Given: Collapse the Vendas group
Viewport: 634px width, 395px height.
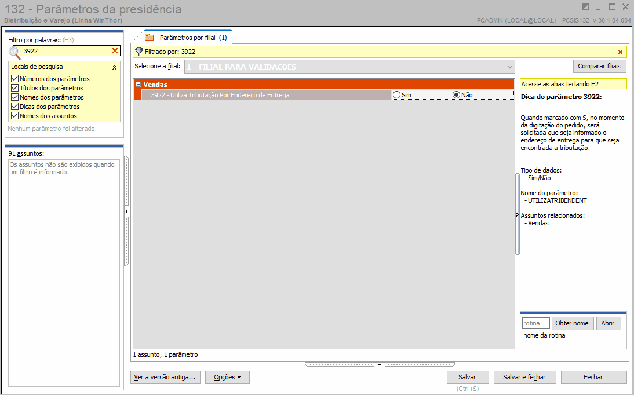Looking at the screenshot, I should pyautogui.click(x=139, y=85).
